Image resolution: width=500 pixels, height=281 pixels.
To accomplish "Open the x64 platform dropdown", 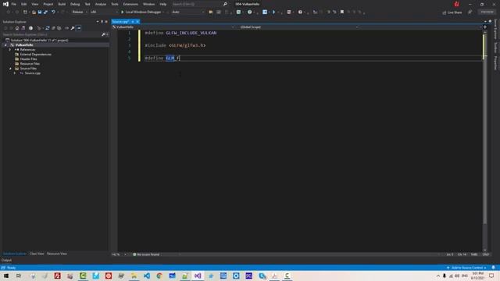I will [104, 12].
